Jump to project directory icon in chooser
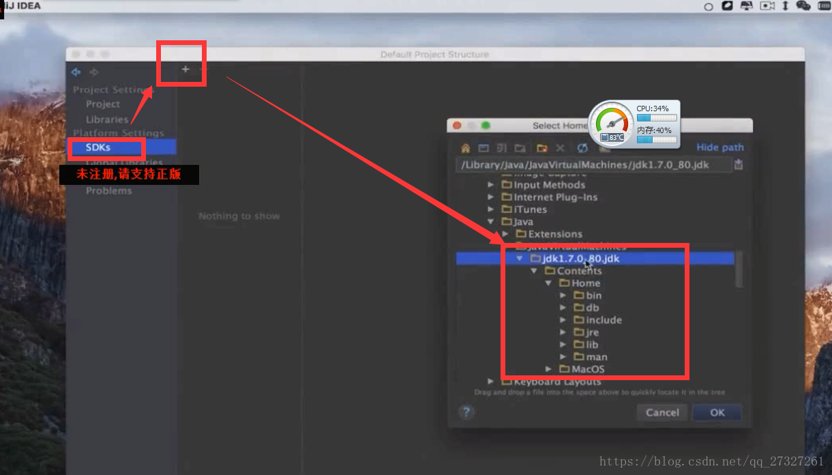This screenshot has width=832, height=475. (501, 148)
